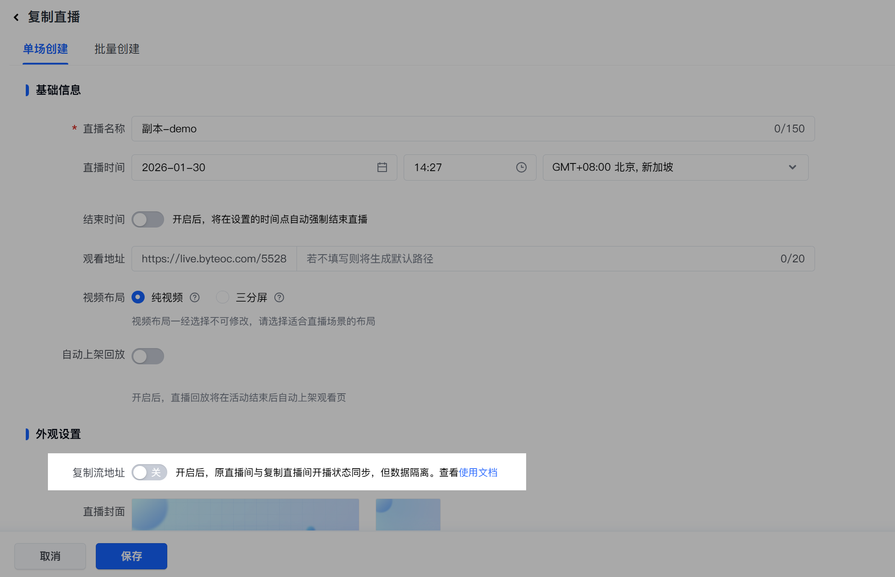Image resolution: width=895 pixels, height=577 pixels.
Task: Click the clock icon in time field
Action: (521, 168)
